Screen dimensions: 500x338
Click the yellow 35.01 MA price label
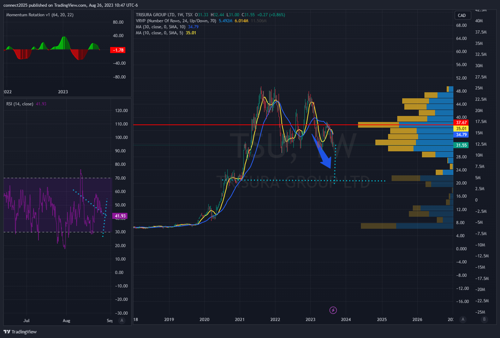pos(461,129)
